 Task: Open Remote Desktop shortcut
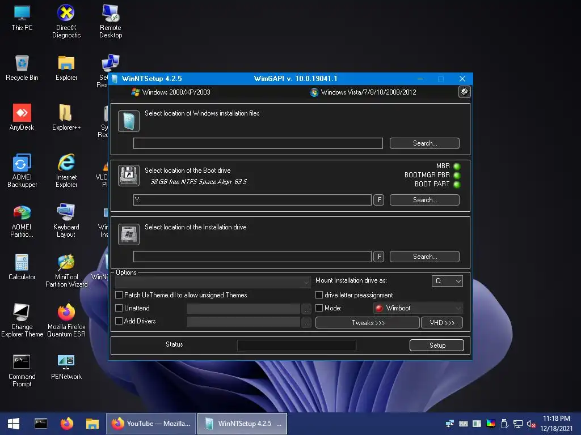111,21
